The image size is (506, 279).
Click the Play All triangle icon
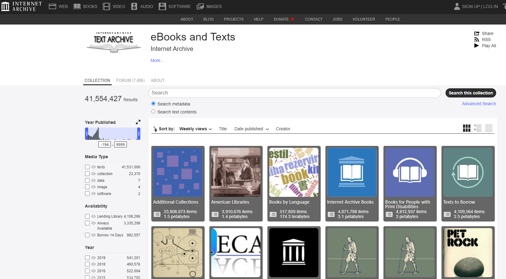click(x=477, y=46)
